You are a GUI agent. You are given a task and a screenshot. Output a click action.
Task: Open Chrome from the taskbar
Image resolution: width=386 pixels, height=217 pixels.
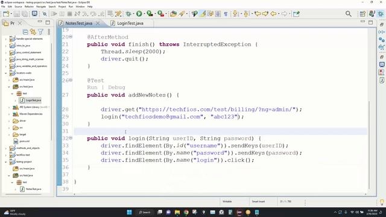click(186, 212)
